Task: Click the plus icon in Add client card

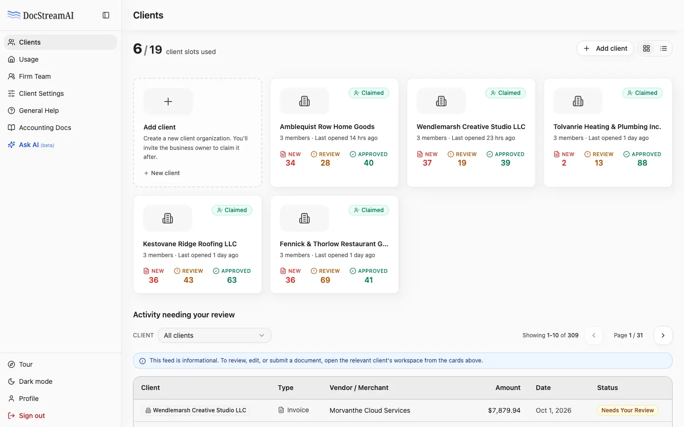Action: (168, 102)
